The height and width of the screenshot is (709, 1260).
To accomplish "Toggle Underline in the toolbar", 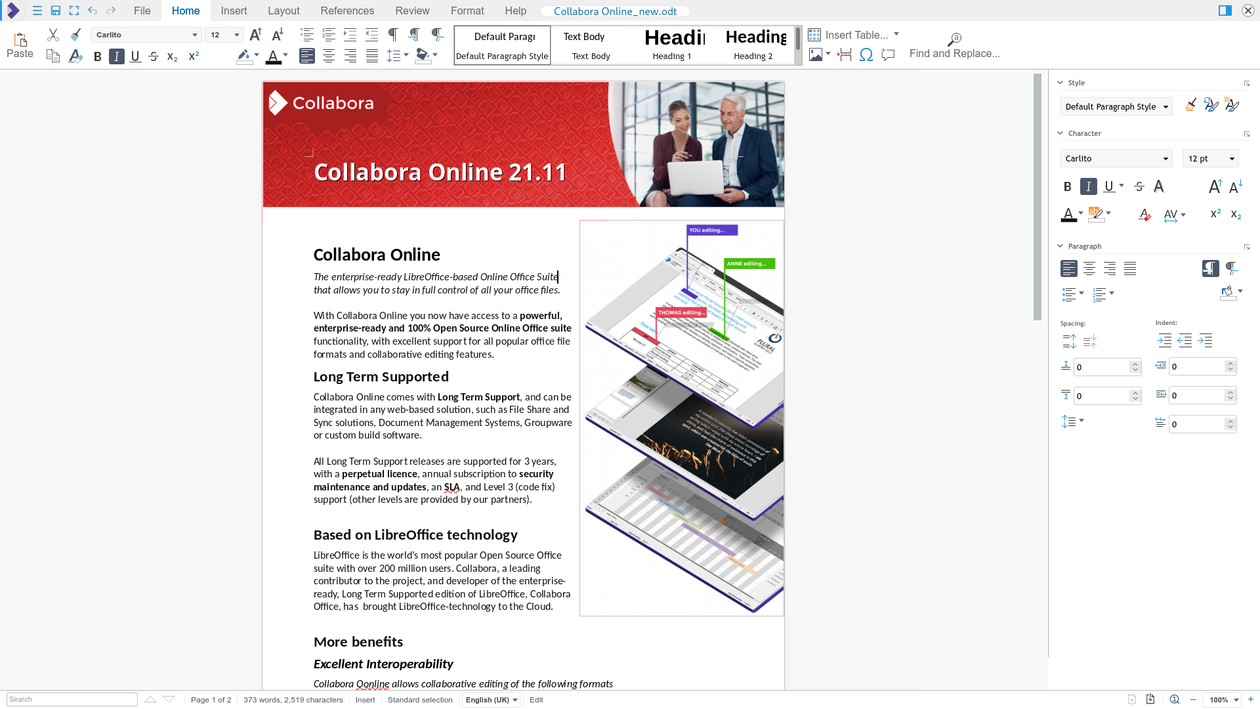I will coord(135,56).
